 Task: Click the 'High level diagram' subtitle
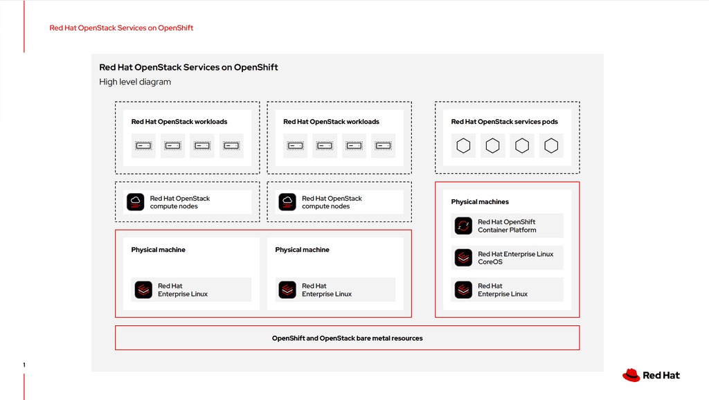(135, 82)
